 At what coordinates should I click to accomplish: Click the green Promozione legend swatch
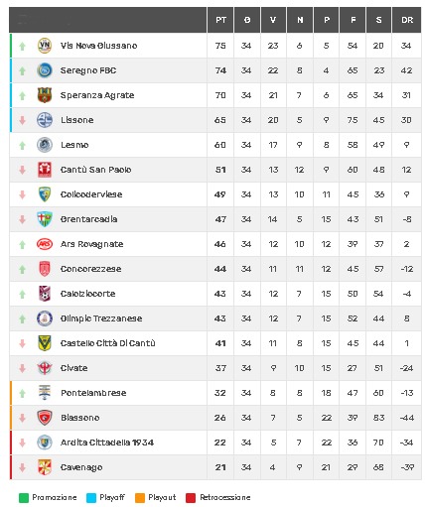pyautogui.click(x=24, y=498)
